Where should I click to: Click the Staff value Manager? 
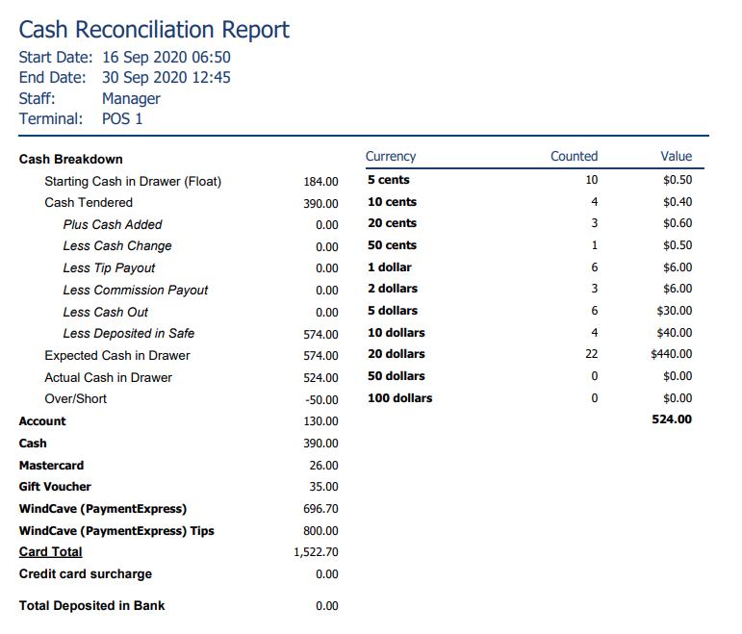[131, 98]
